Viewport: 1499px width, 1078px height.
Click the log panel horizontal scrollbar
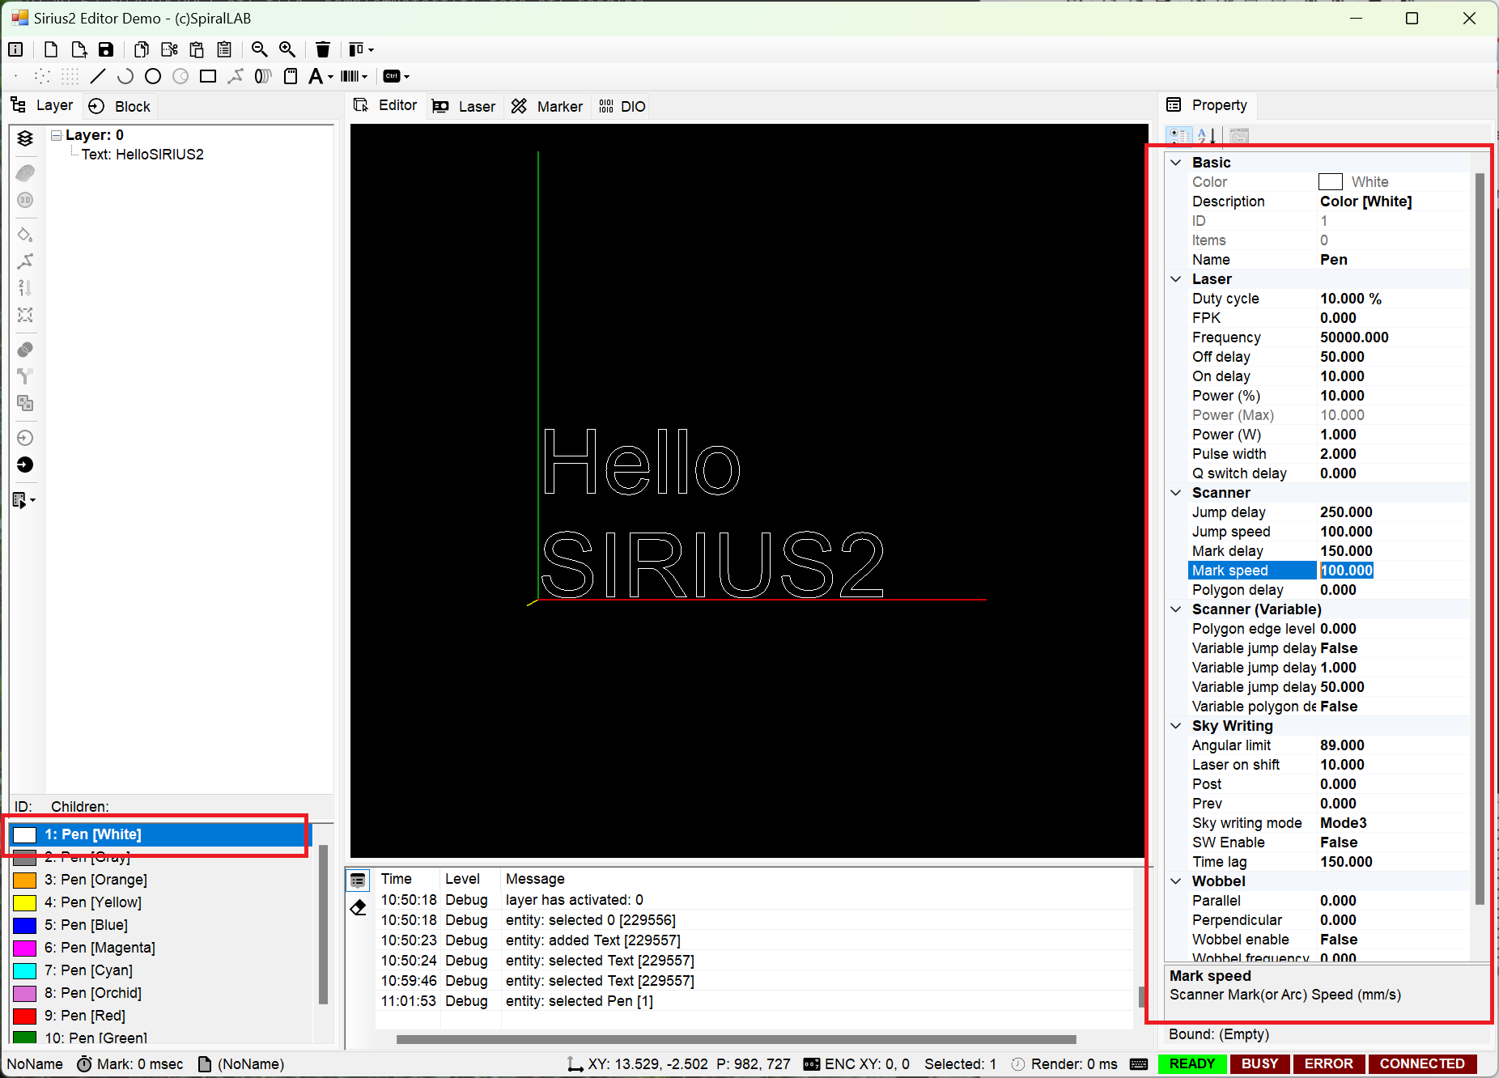pyautogui.click(x=737, y=1039)
